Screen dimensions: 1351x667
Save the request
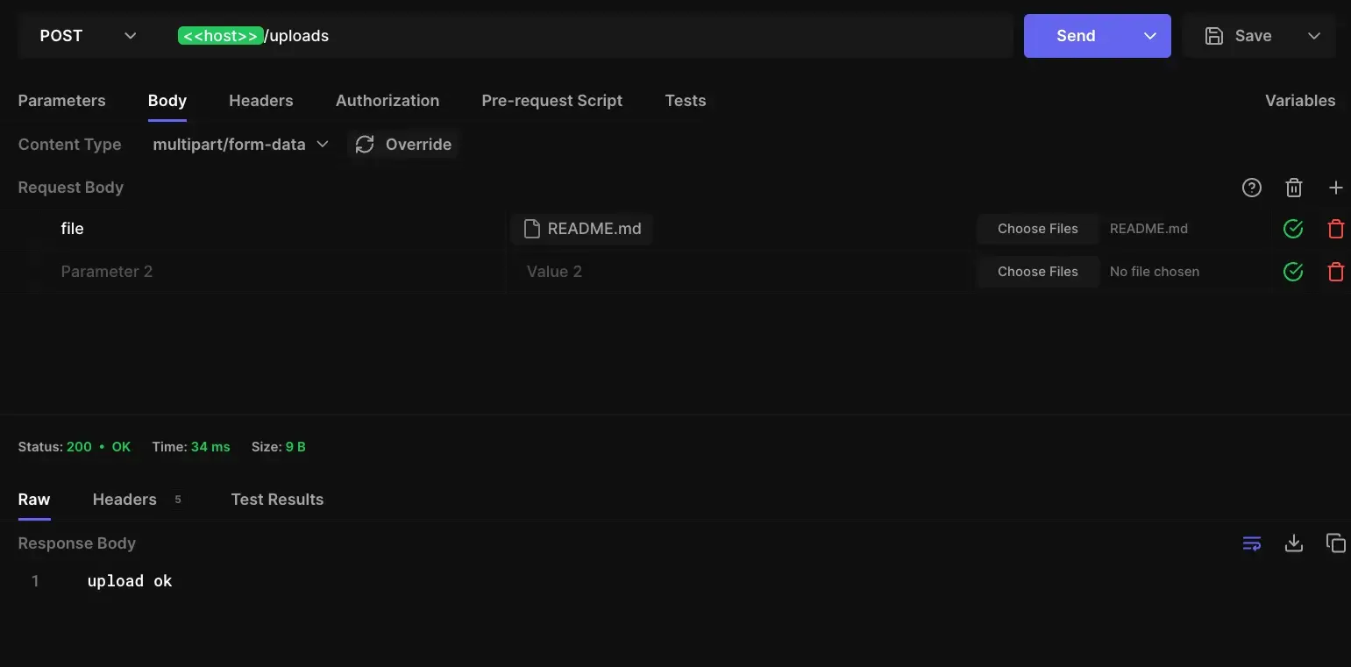click(1238, 36)
